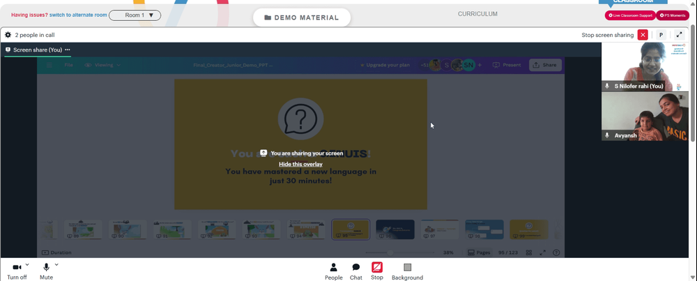Click 'Stop screen sharing' label
This screenshot has width=697, height=281.
tap(608, 35)
